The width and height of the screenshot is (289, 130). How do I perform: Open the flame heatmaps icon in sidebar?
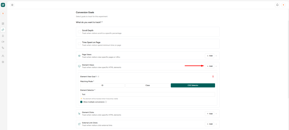click(3, 36)
